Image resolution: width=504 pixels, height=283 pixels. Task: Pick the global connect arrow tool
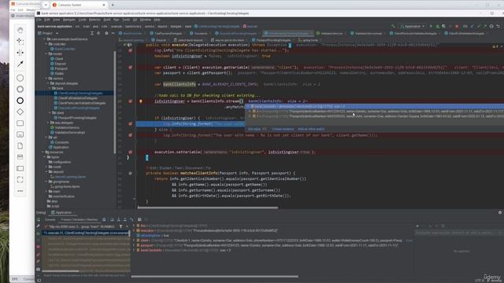click(20, 64)
